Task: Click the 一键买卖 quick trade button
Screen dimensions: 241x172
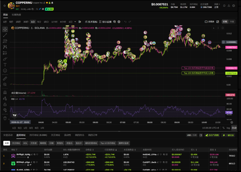Action: pos(228,135)
